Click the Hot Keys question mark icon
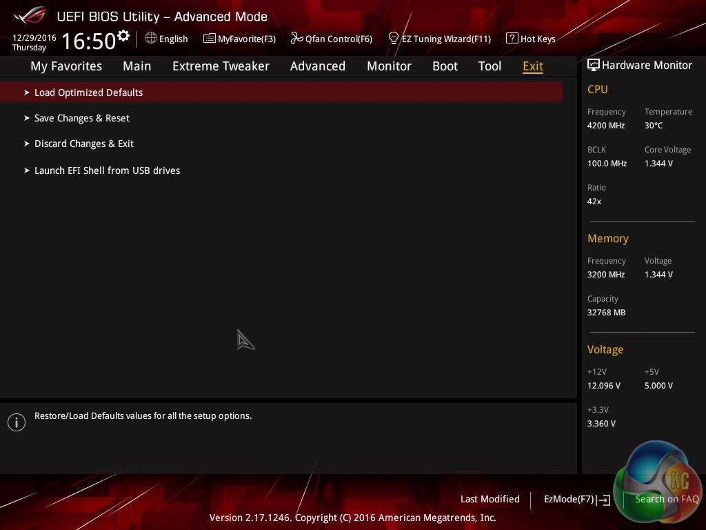The image size is (706, 530). click(512, 39)
